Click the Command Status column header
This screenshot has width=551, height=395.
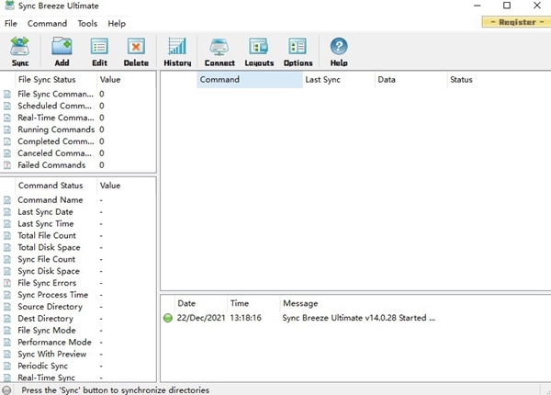click(x=55, y=186)
